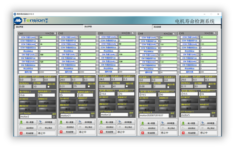The width and height of the screenshot is (235, 149).
Task: Click CH1 载入配置 green download icon
Action: click(21, 123)
